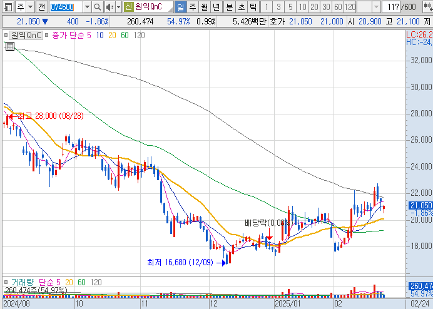The image size is (433, 309).
Task: Click the price MA 5 legend
Action: point(89,35)
